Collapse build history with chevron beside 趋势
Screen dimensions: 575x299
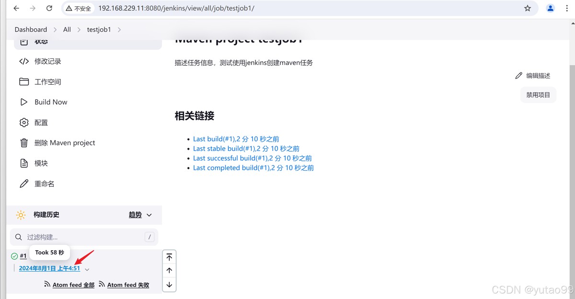149,215
